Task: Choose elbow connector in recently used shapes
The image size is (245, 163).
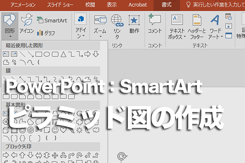Action: pyautogui.click(x=71, y=54)
